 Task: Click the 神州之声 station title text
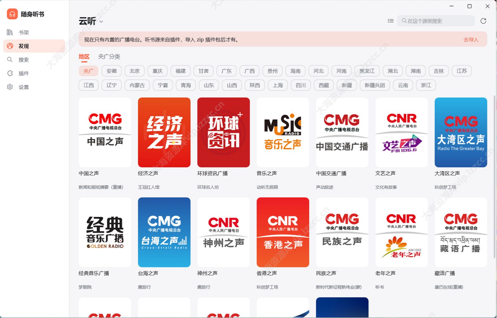(207, 273)
